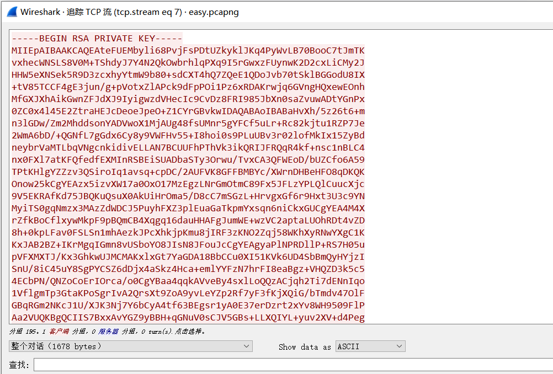The height and width of the screenshot is (374, 553).
Task: Click the stream line starting with Onow25kCgYEAzx5
Action: click(188, 184)
